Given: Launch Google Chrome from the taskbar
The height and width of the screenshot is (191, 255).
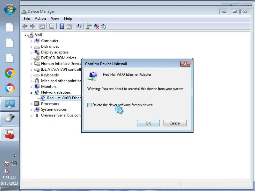Looking at the screenshot, I should (x=10, y=73).
